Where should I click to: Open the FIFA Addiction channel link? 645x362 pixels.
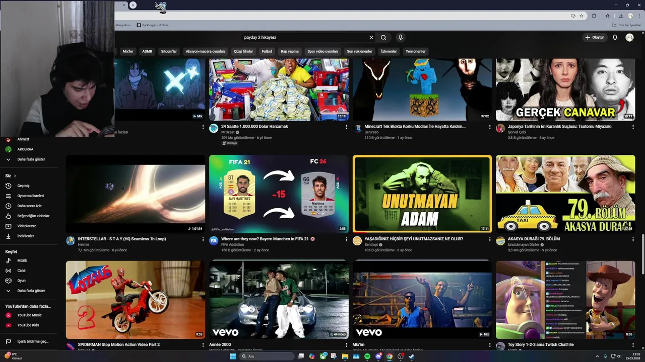click(x=232, y=244)
